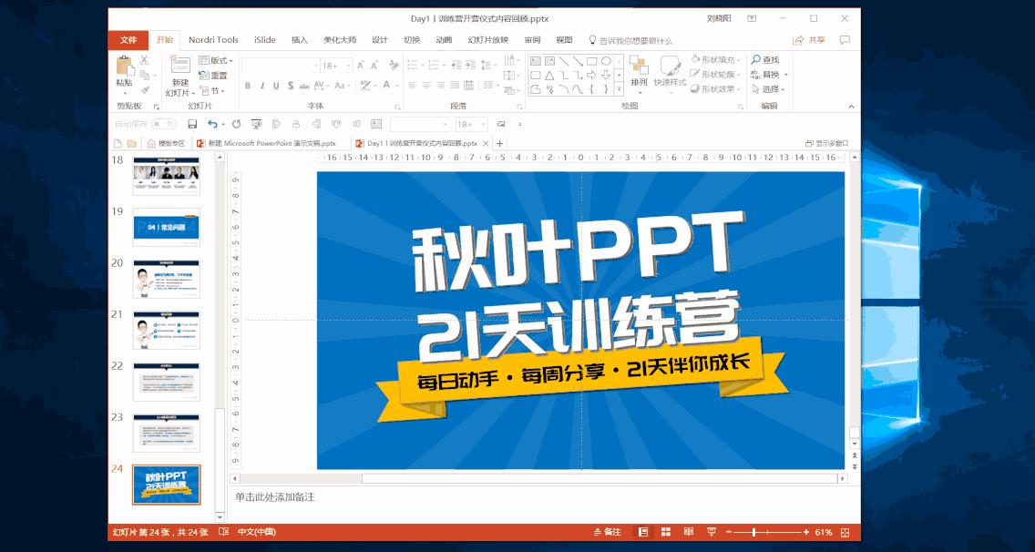Screen dimensions: 1035x552
Task: Switch to the 插入 (Insert) ribbon tab
Action: [x=302, y=40]
